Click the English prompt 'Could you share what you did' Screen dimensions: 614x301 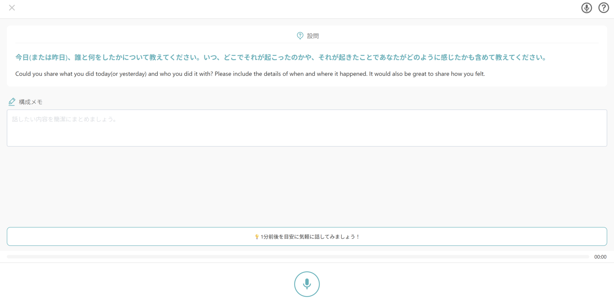[250, 74]
